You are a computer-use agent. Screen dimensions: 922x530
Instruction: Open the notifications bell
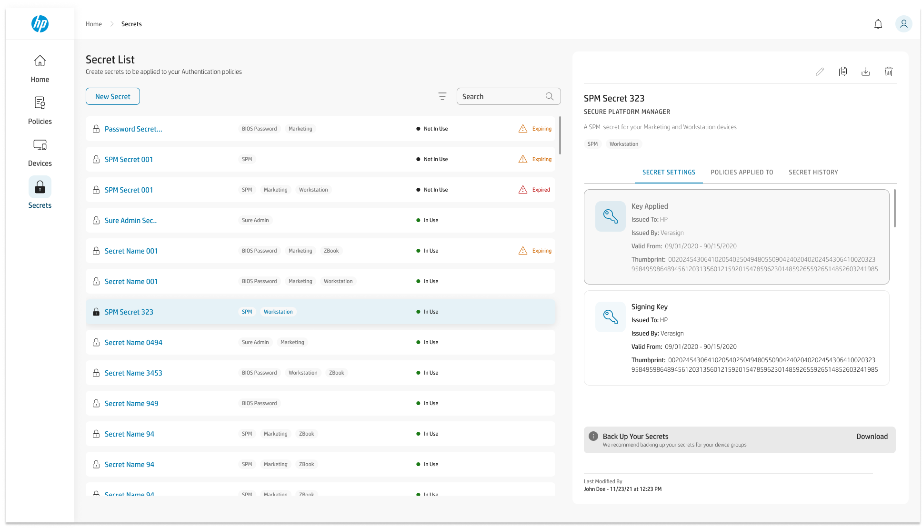[878, 23]
